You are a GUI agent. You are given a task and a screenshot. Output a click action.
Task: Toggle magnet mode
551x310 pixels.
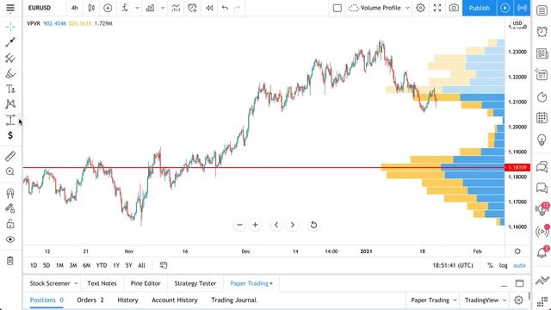tap(10, 193)
